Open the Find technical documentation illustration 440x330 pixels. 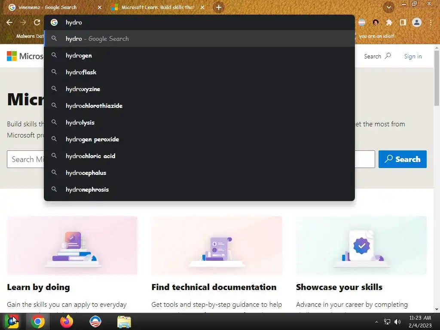click(x=217, y=245)
